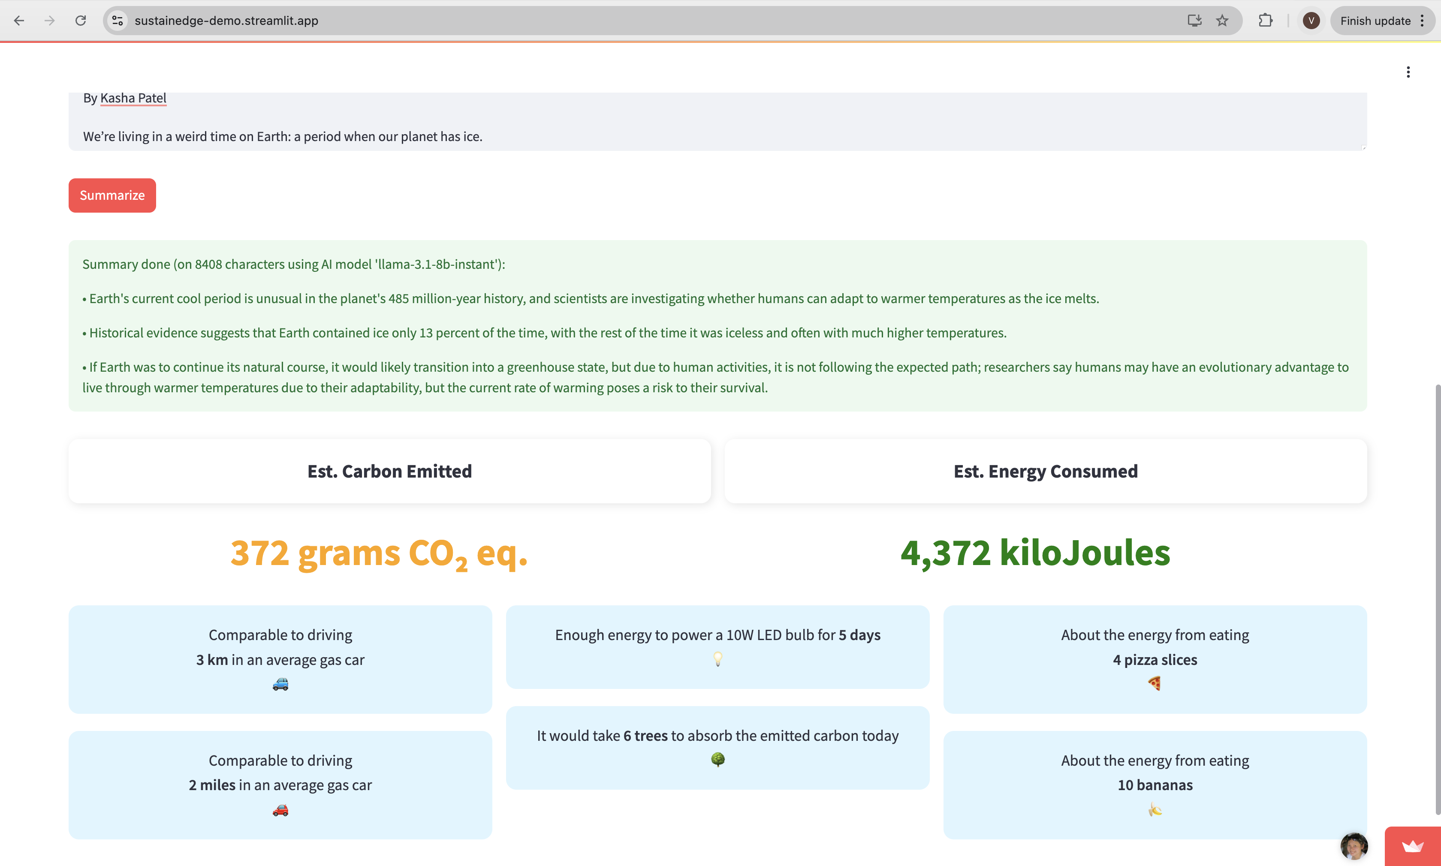1441x866 pixels.
Task: Open site information icon in address bar
Action: (x=118, y=21)
